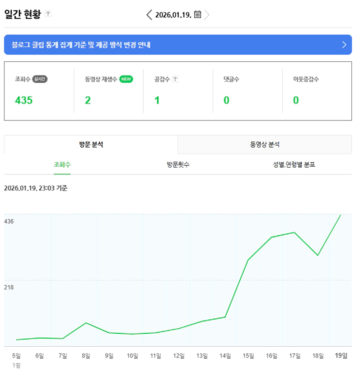The image size is (357, 373).
Task: Open the 성별,연령별 분포 sub-tab
Action: pyautogui.click(x=294, y=164)
